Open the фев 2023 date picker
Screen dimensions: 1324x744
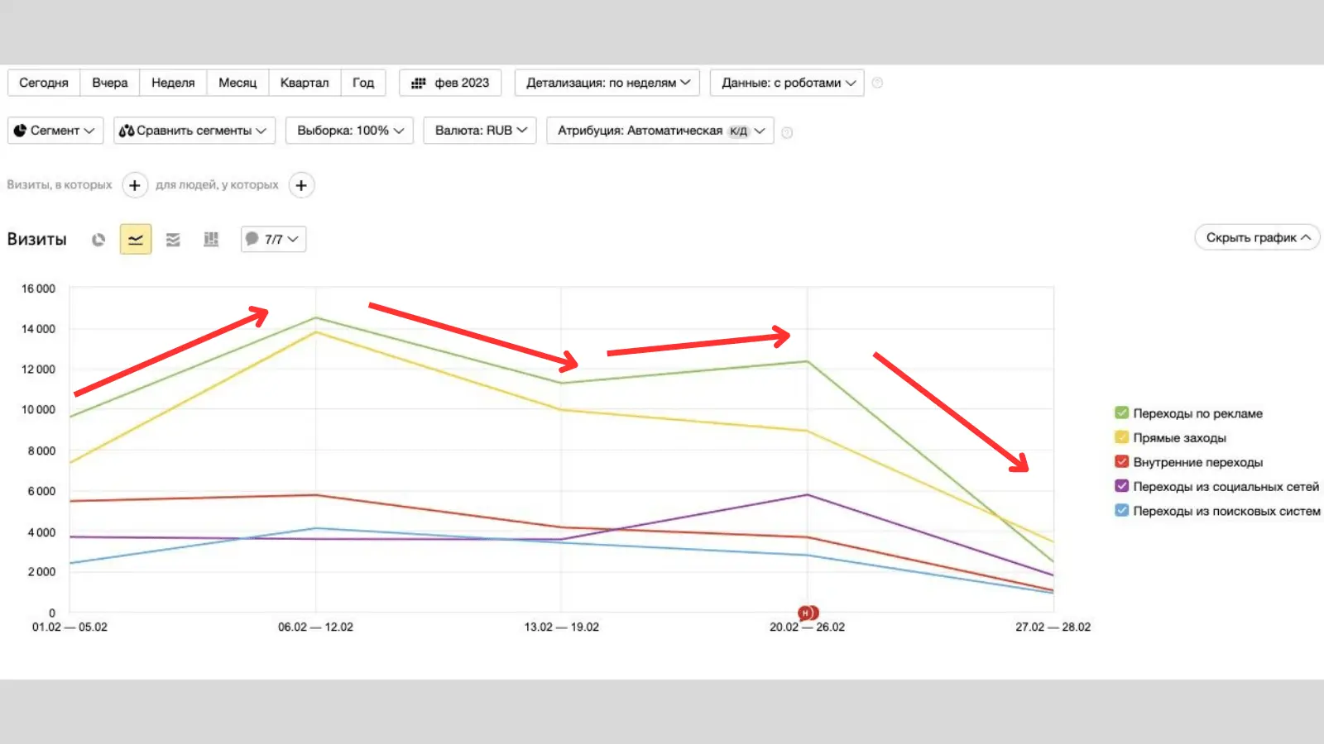coord(450,83)
